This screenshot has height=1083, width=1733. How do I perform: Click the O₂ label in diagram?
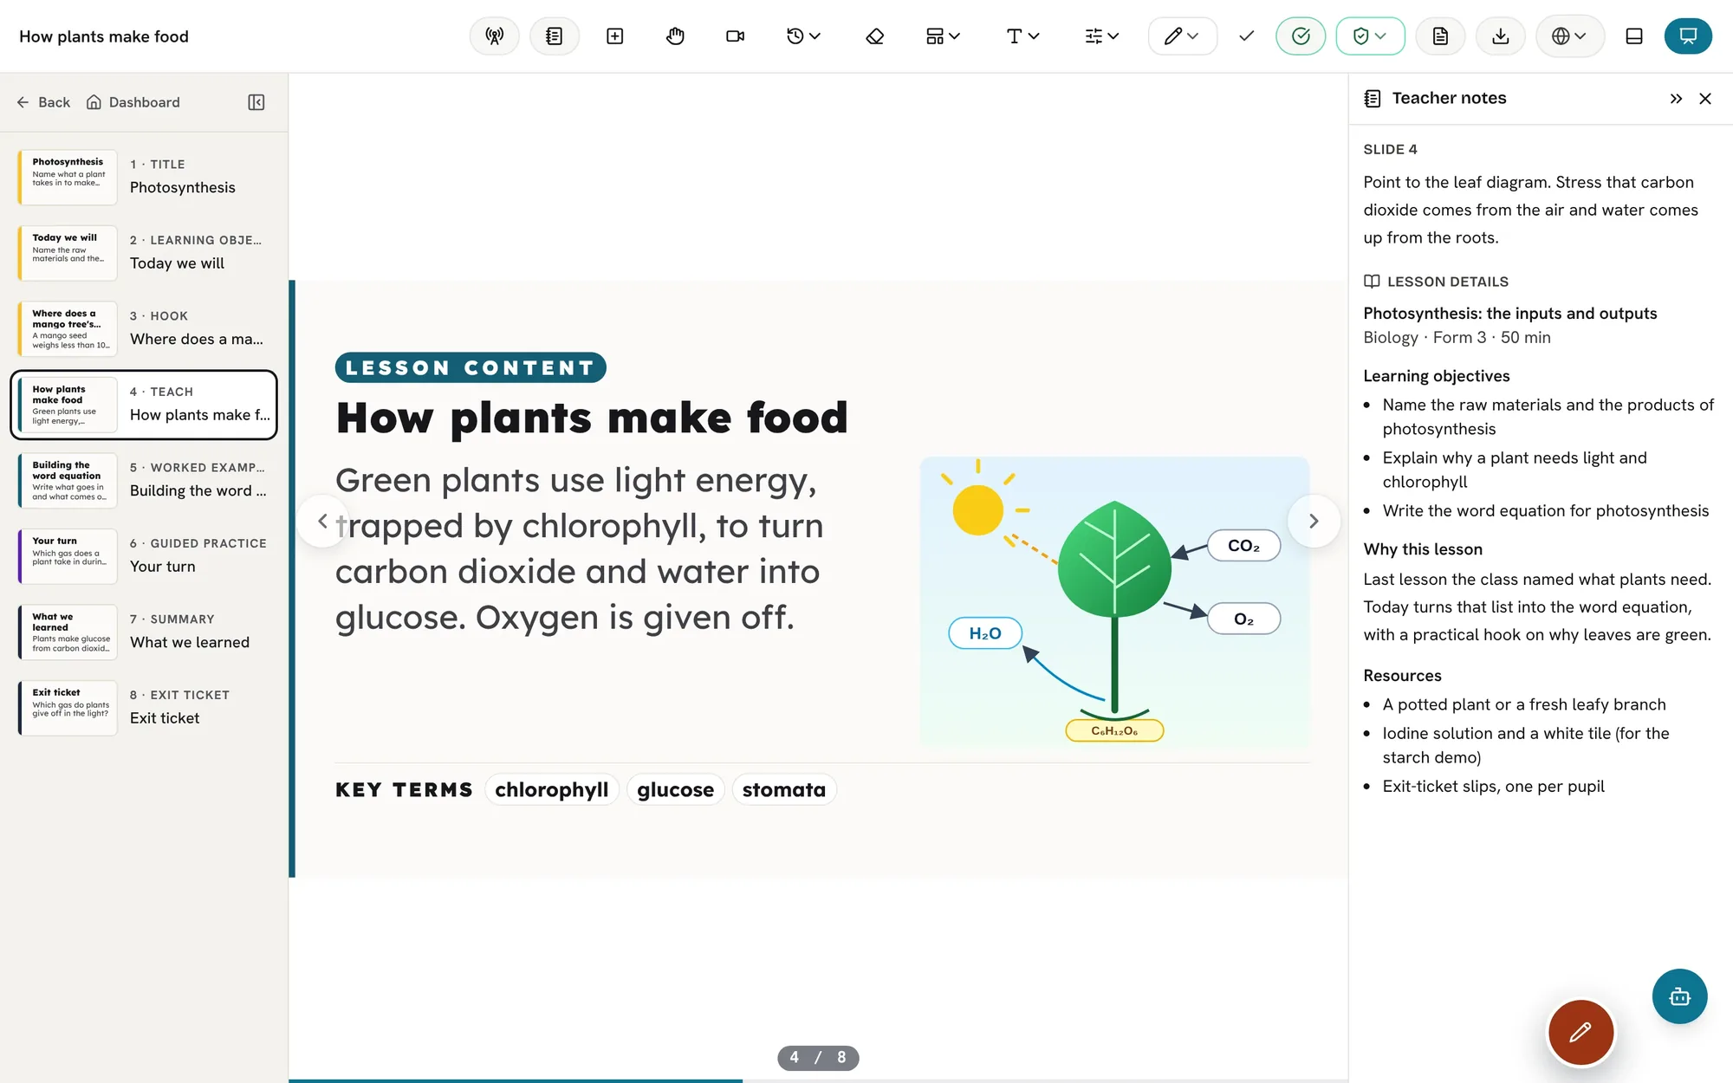click(x=1243, y=619)
